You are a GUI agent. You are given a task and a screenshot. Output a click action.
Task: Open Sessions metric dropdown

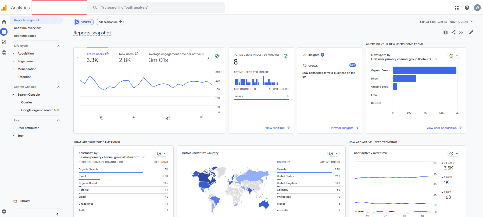86,153
